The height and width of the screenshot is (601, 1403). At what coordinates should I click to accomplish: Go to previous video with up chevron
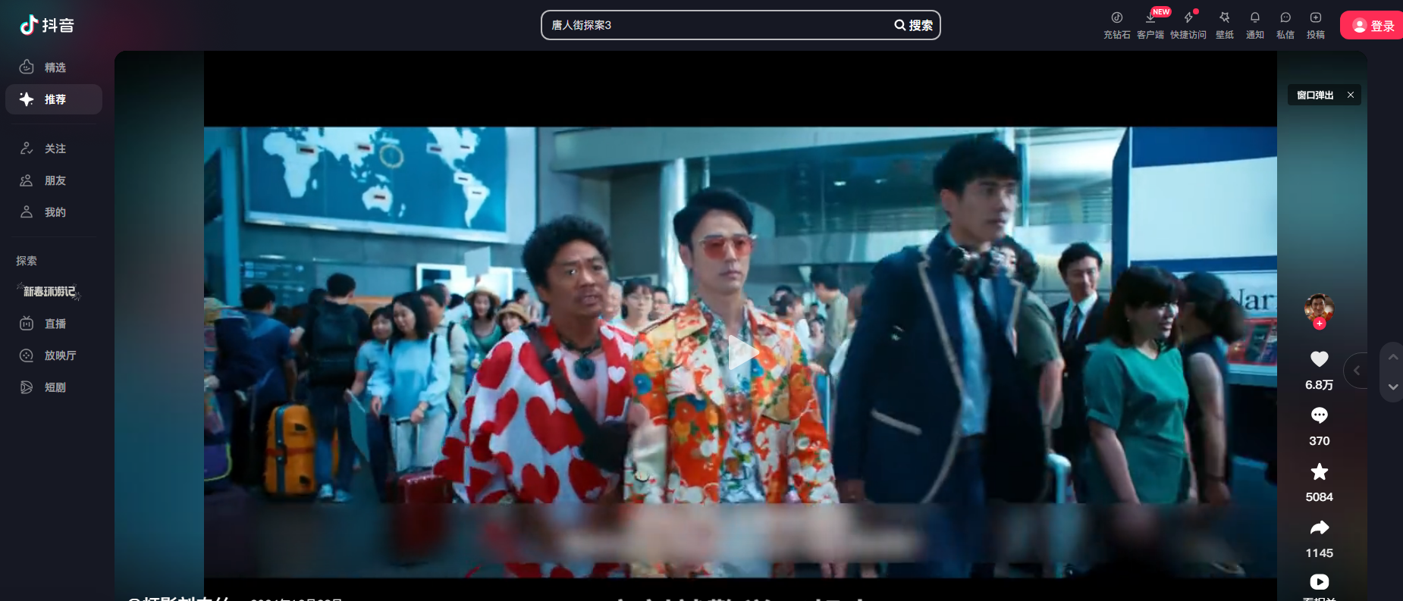point(1393,357)
